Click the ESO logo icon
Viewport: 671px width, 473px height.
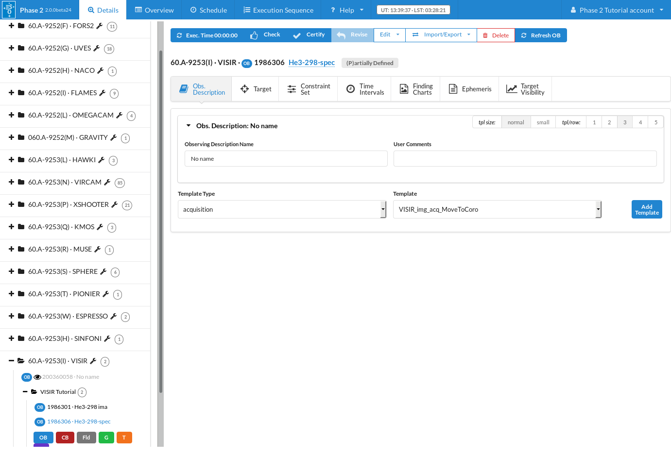click(x=9, y=10)
